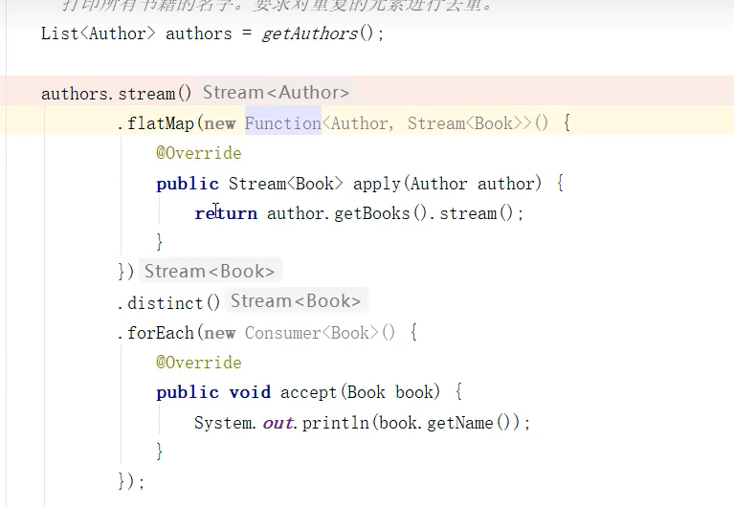Click the highlighted Function keyword
Image resolution: width=734 pixels, height=507 pixels.
pos(283,123)
